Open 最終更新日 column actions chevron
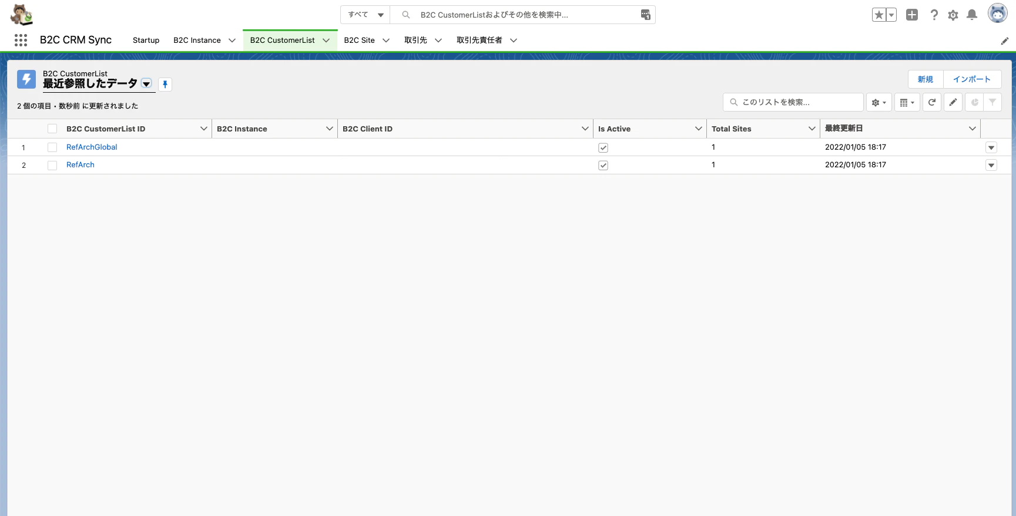The width and height of the screenshot is (1016, 516). coord(973,129)
